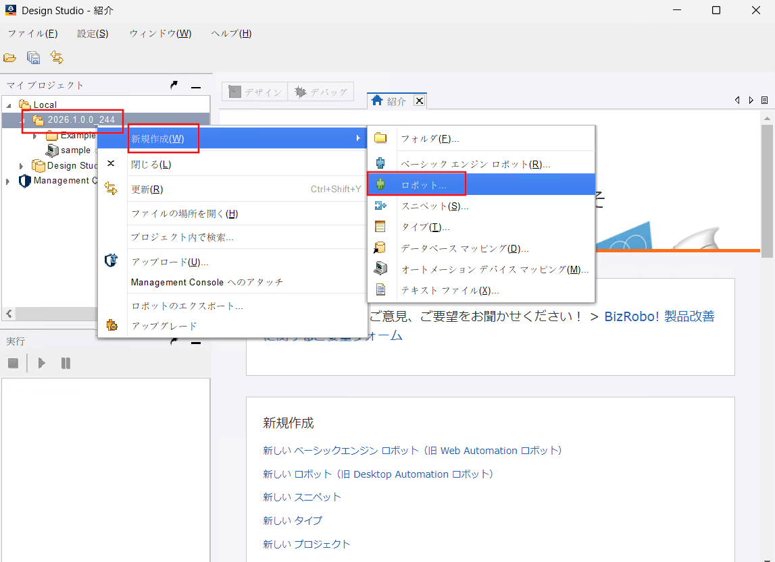The height and width of the screenshot is (562, 775).
Task: Click the folder icon beside フォルダ(F)
Action: click(380, 138)
